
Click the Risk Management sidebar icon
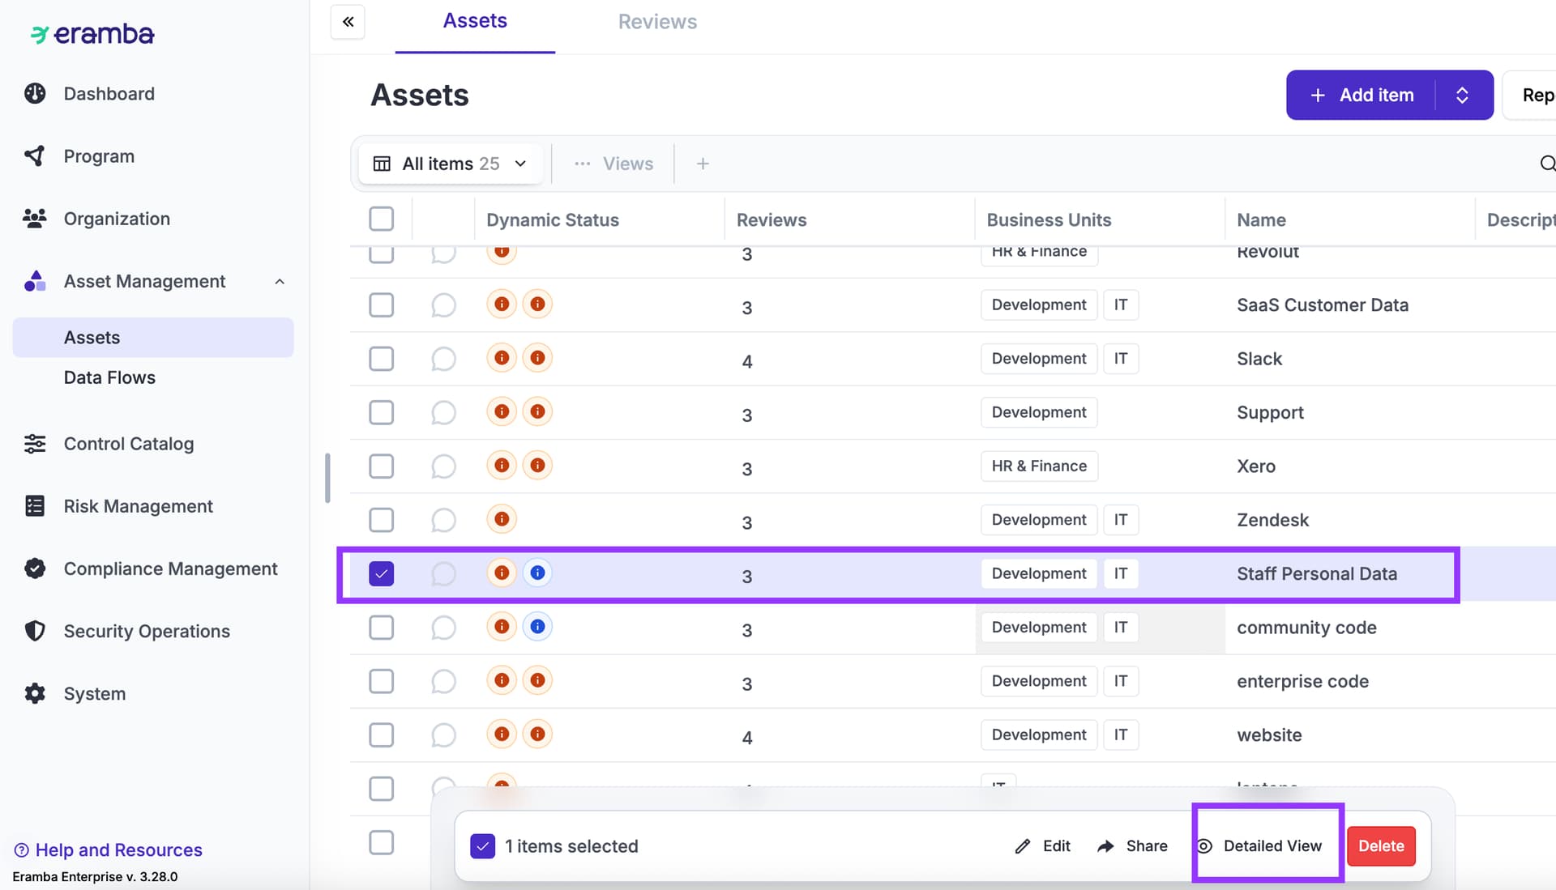[35, 506]
